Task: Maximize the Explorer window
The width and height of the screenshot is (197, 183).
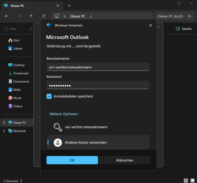Action: (x=179, y=3)
